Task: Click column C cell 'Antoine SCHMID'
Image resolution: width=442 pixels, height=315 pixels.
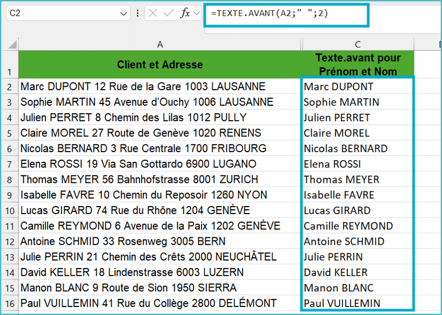Action: click(358, 241)
